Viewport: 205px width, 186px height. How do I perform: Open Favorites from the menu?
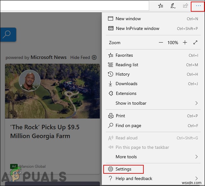[153, 55]
